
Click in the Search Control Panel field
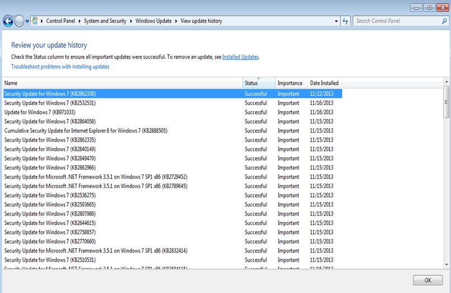pyautogui.click(x=397, y=21)
